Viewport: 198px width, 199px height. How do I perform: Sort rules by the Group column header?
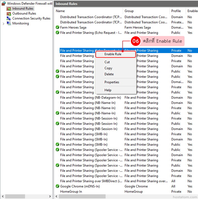pos(129,11)
